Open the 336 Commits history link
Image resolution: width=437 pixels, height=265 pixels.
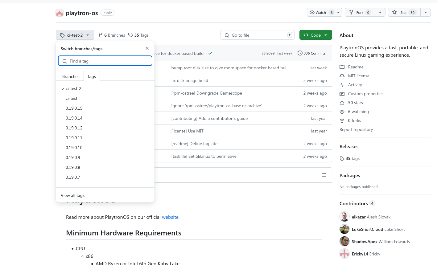tap(311, 53)
